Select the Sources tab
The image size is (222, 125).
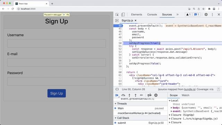click(x=167, y=15)
